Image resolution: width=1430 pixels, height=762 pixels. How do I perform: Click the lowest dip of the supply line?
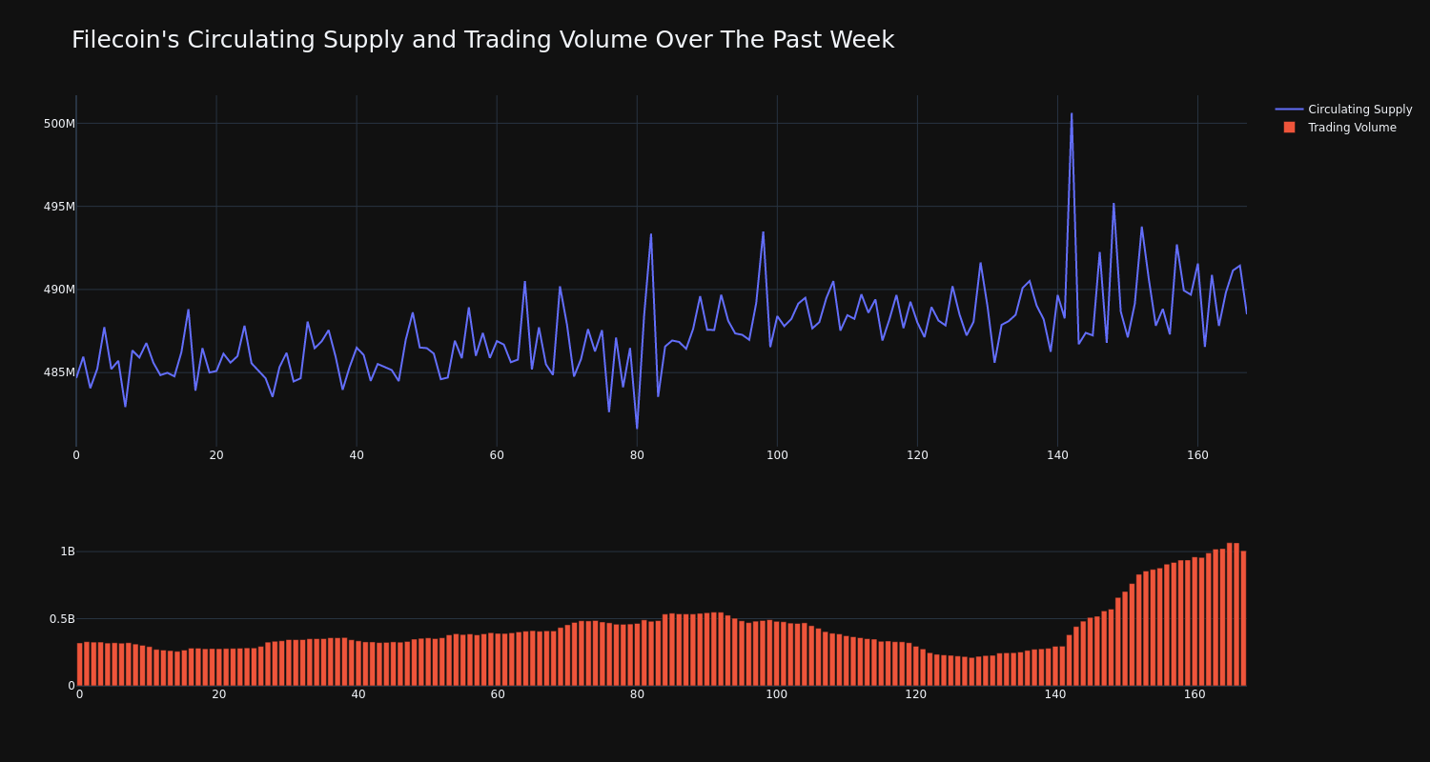tap(637, 428)
